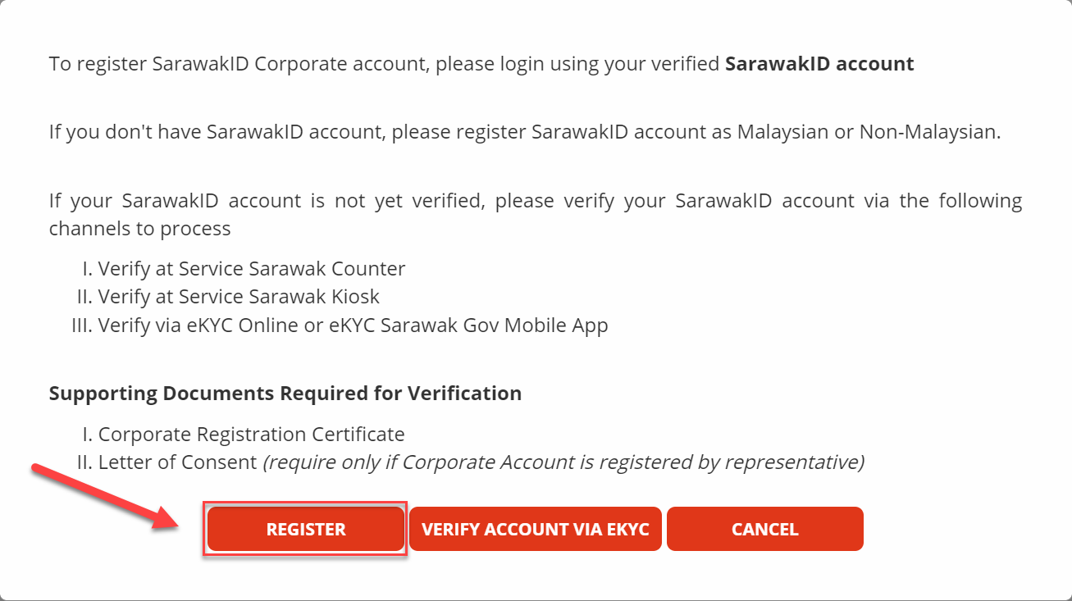Screen dimensions: 1072x601
Task: Select the VERIFY ACCOUNT VIA EKYC button
Action: [x=536, y=529]
